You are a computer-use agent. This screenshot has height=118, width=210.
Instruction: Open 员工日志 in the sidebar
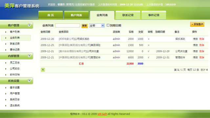pyautogui.click(x=15, y=63)
